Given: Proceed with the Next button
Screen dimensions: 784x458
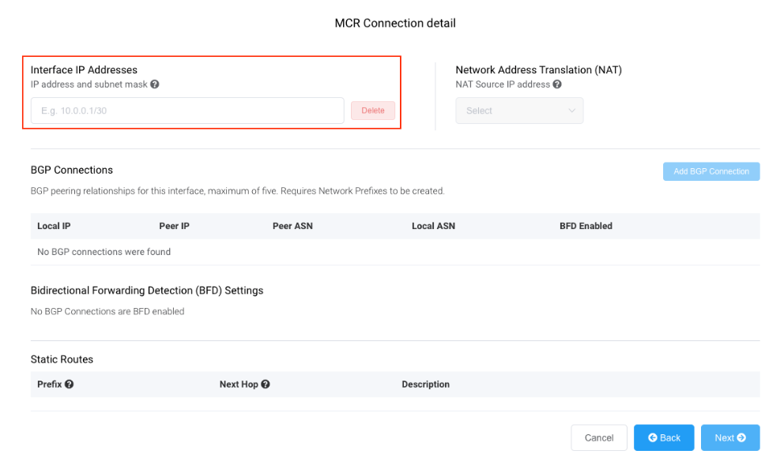Looking at the screenshot, I should point(730,437).
